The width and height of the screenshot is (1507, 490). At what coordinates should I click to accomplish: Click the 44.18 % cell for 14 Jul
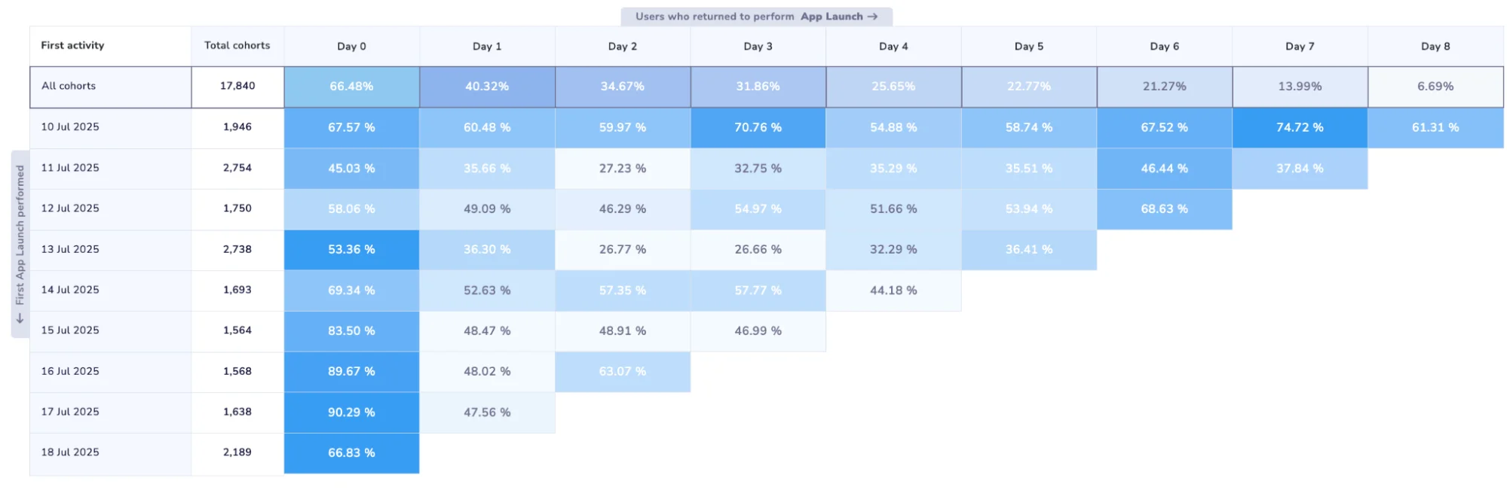pos(893,291)
